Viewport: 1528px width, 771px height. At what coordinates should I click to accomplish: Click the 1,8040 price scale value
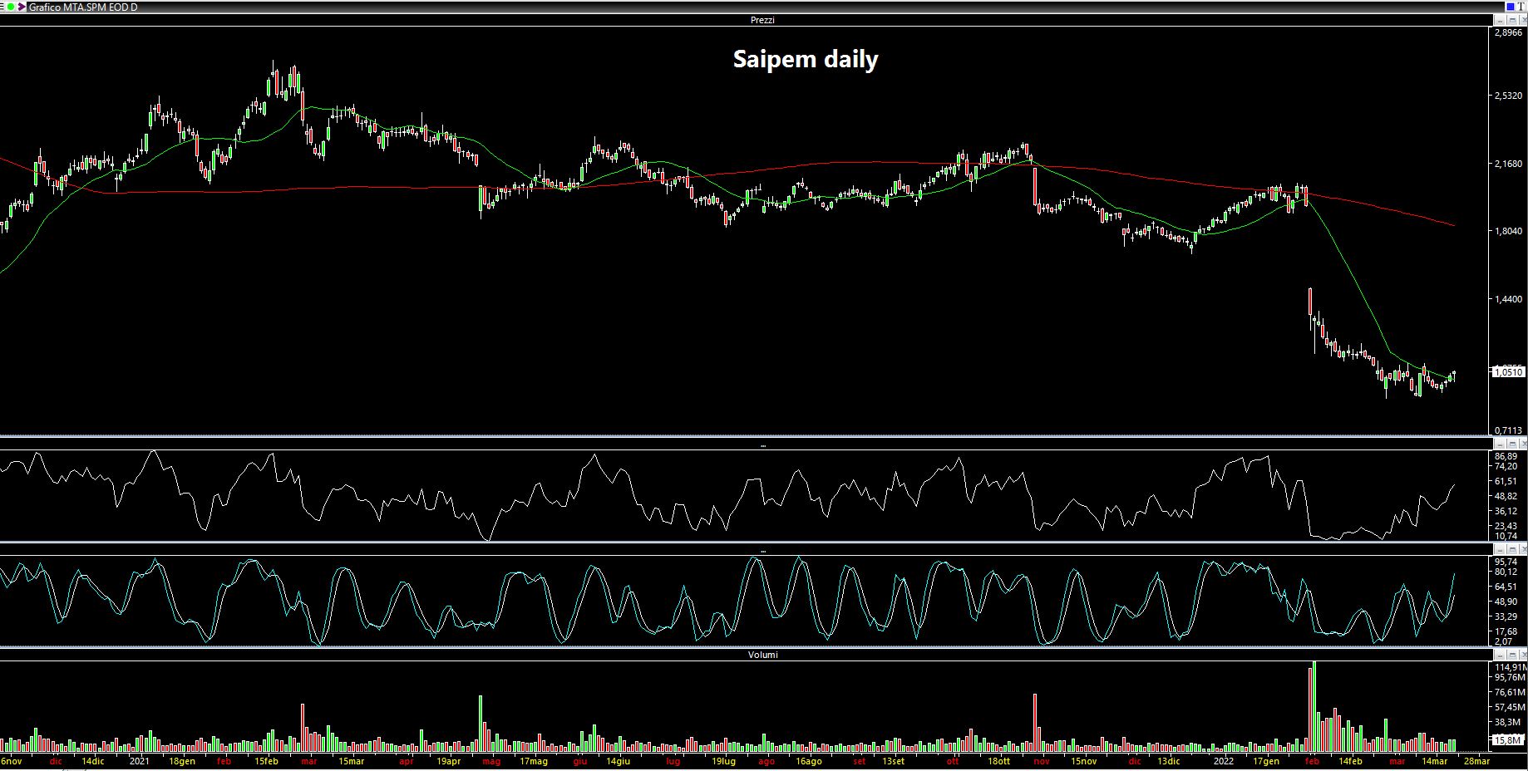(1508, 231)
